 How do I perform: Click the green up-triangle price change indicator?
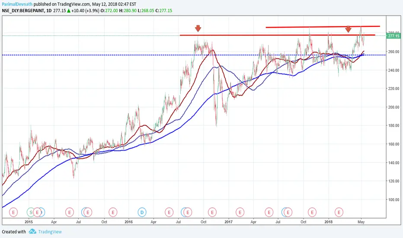click(x=69, y=10)
